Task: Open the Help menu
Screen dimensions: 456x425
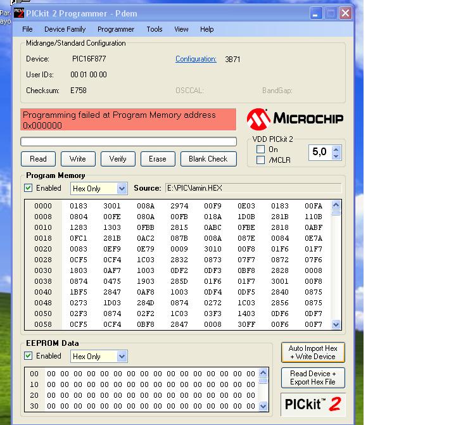Action: [206, 29]
